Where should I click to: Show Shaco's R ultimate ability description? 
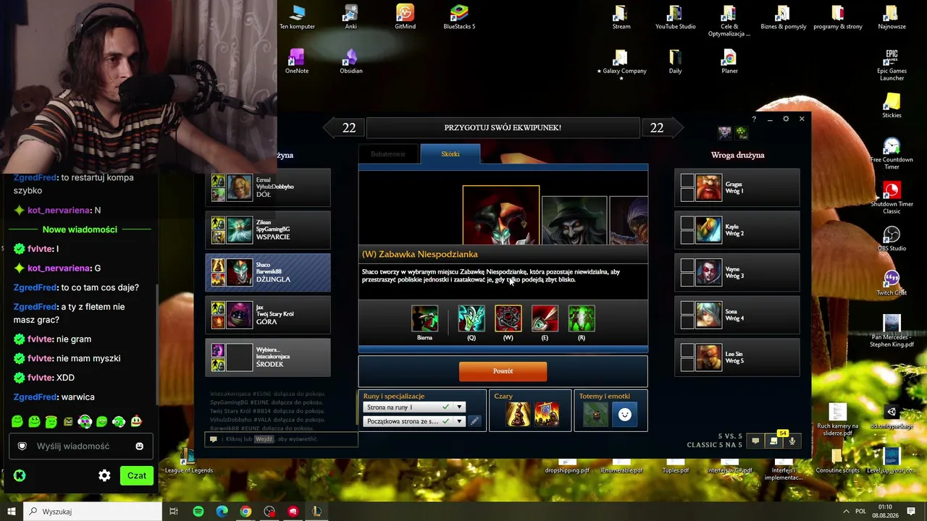coord(581,318)
